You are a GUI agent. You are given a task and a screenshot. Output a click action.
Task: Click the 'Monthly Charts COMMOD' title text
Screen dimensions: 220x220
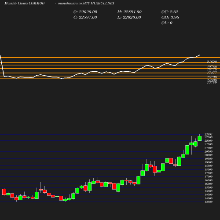tap(24, 4)
